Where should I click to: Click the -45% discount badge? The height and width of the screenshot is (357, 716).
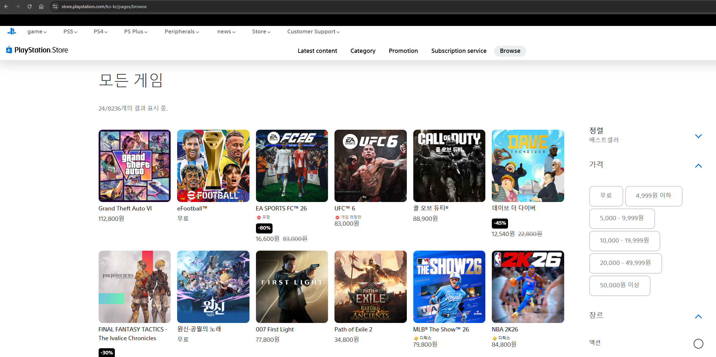tap(500, 223)
